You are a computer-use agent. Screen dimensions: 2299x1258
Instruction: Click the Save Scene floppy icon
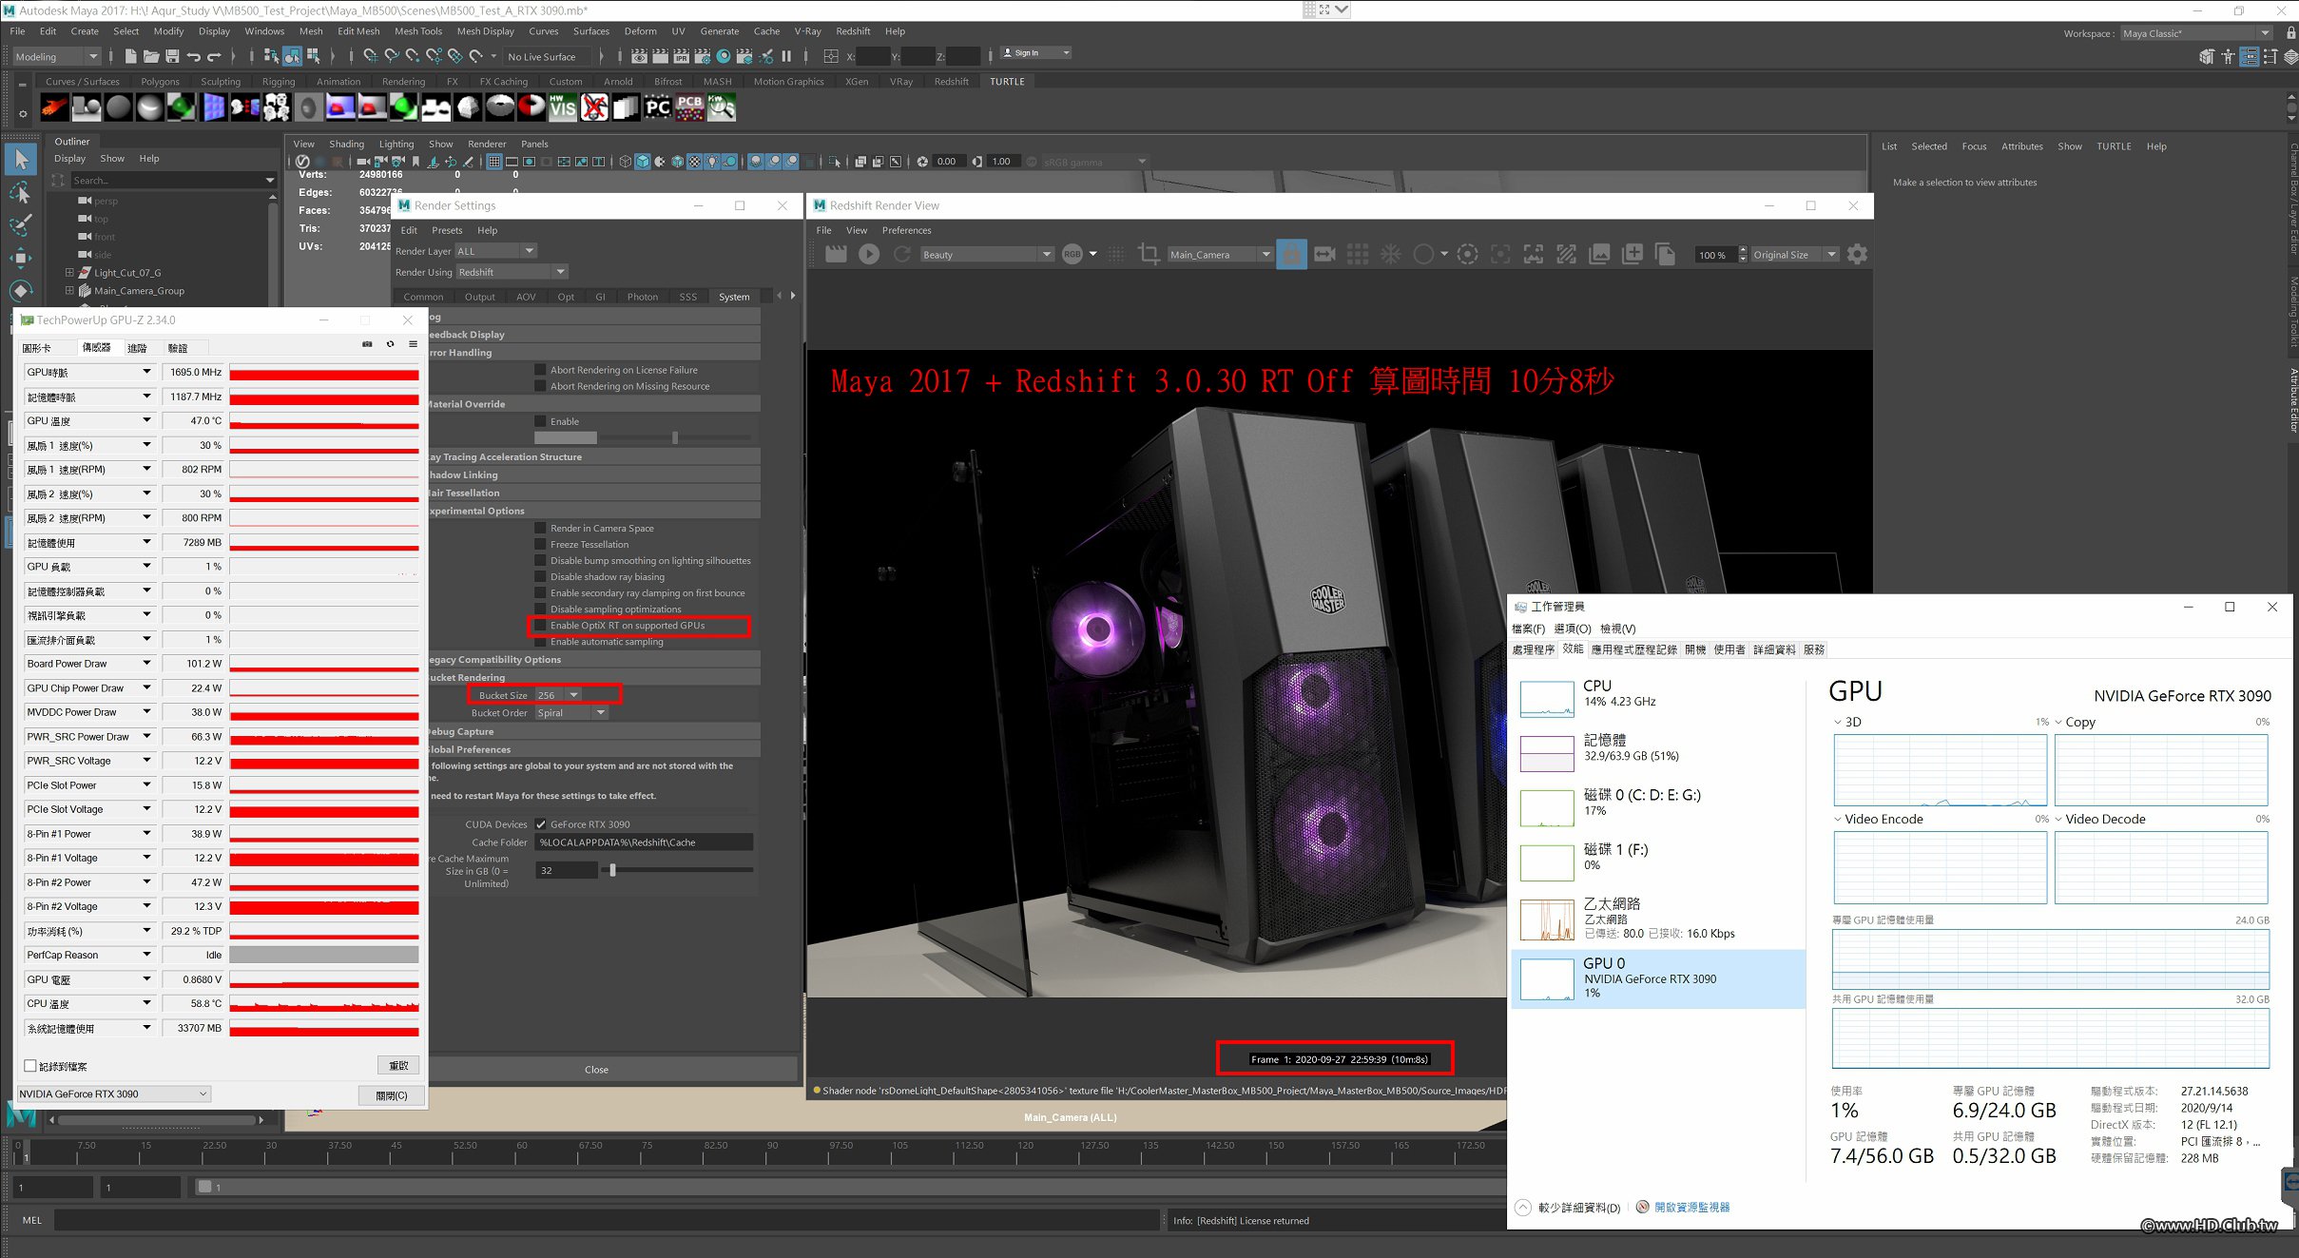(172, 56)
